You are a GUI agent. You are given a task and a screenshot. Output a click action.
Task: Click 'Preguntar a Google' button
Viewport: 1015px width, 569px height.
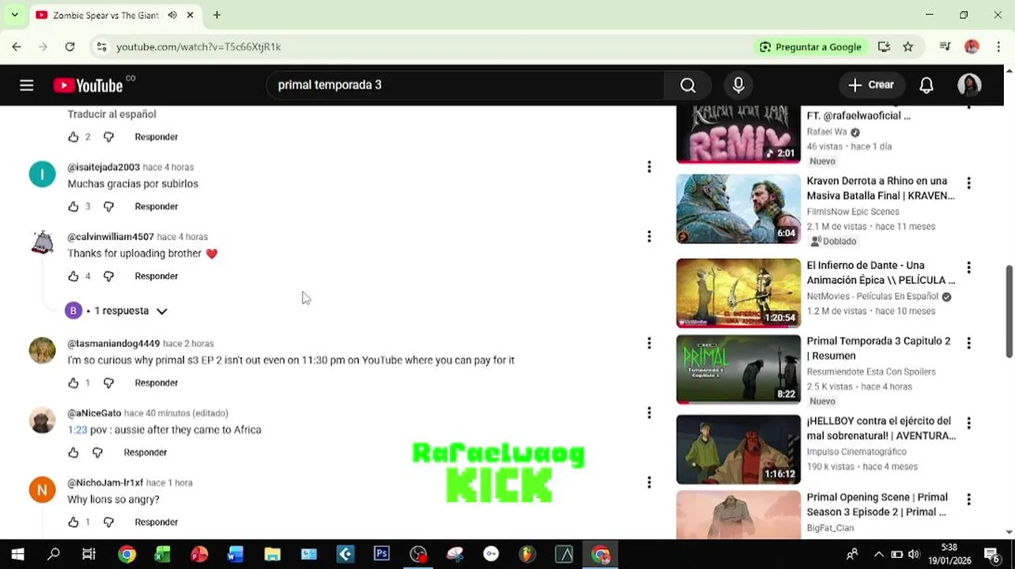coord(810,47)
